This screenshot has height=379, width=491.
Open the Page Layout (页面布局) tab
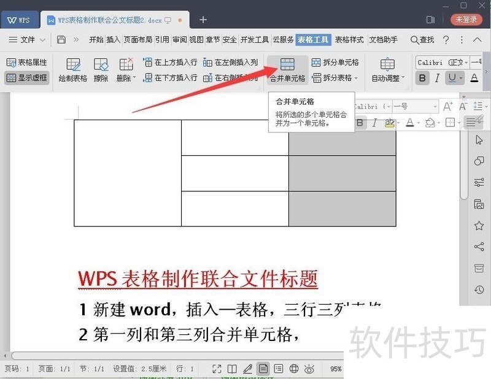(x=137, y=39)
